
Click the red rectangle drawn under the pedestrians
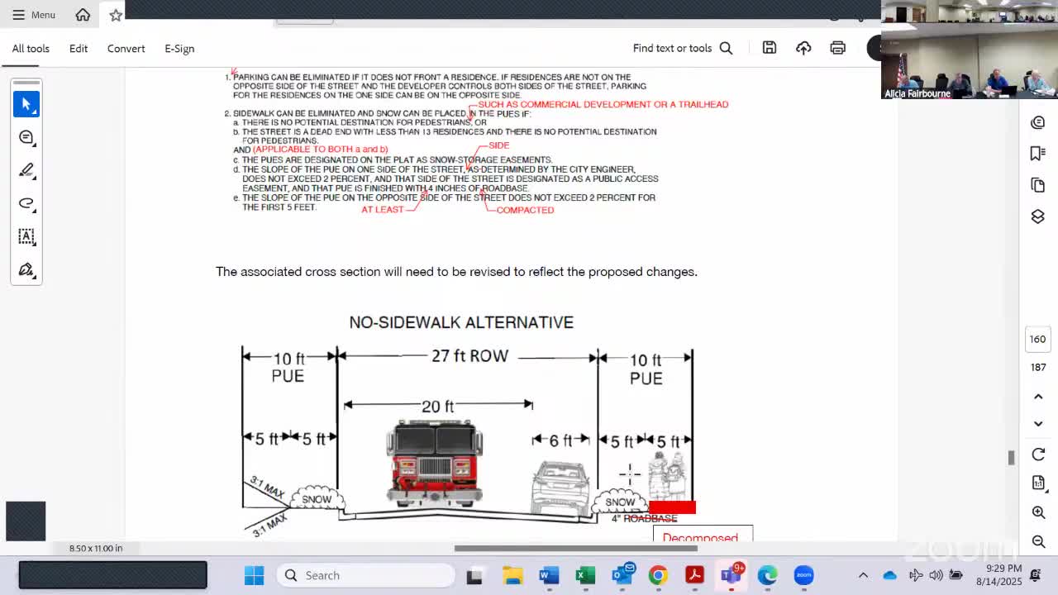(672, 507)
